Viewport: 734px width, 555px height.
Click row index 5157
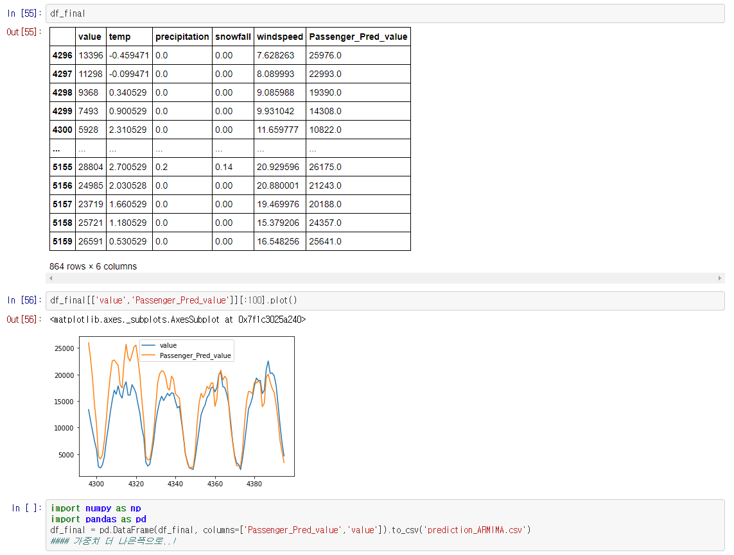click(x=62, y=204)
